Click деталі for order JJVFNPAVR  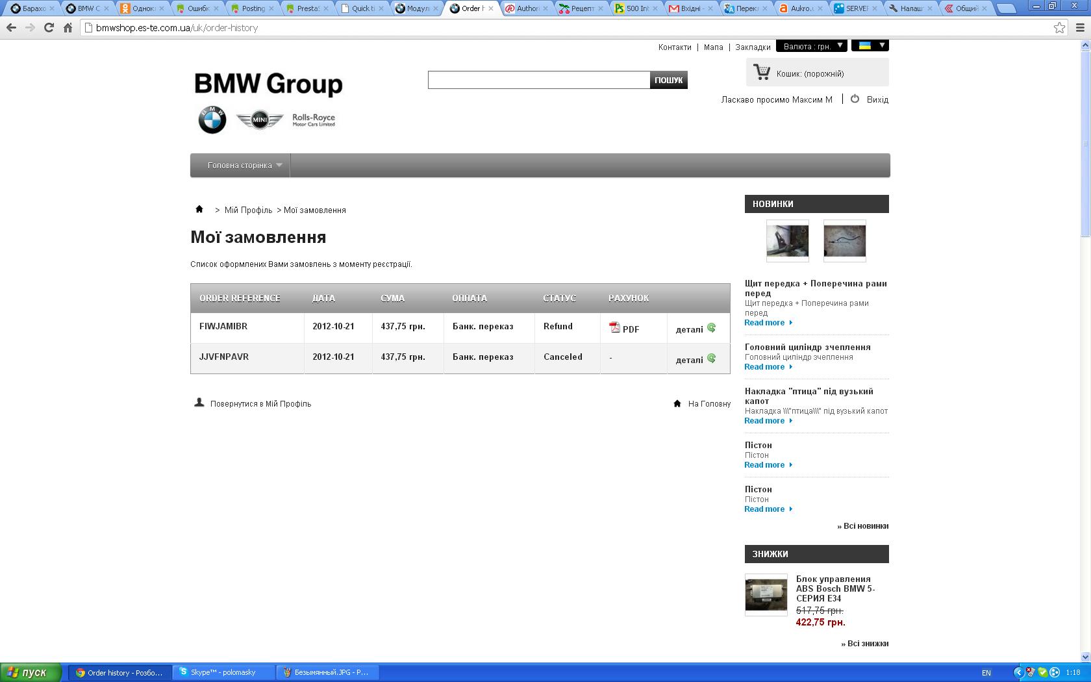point(689,360)
